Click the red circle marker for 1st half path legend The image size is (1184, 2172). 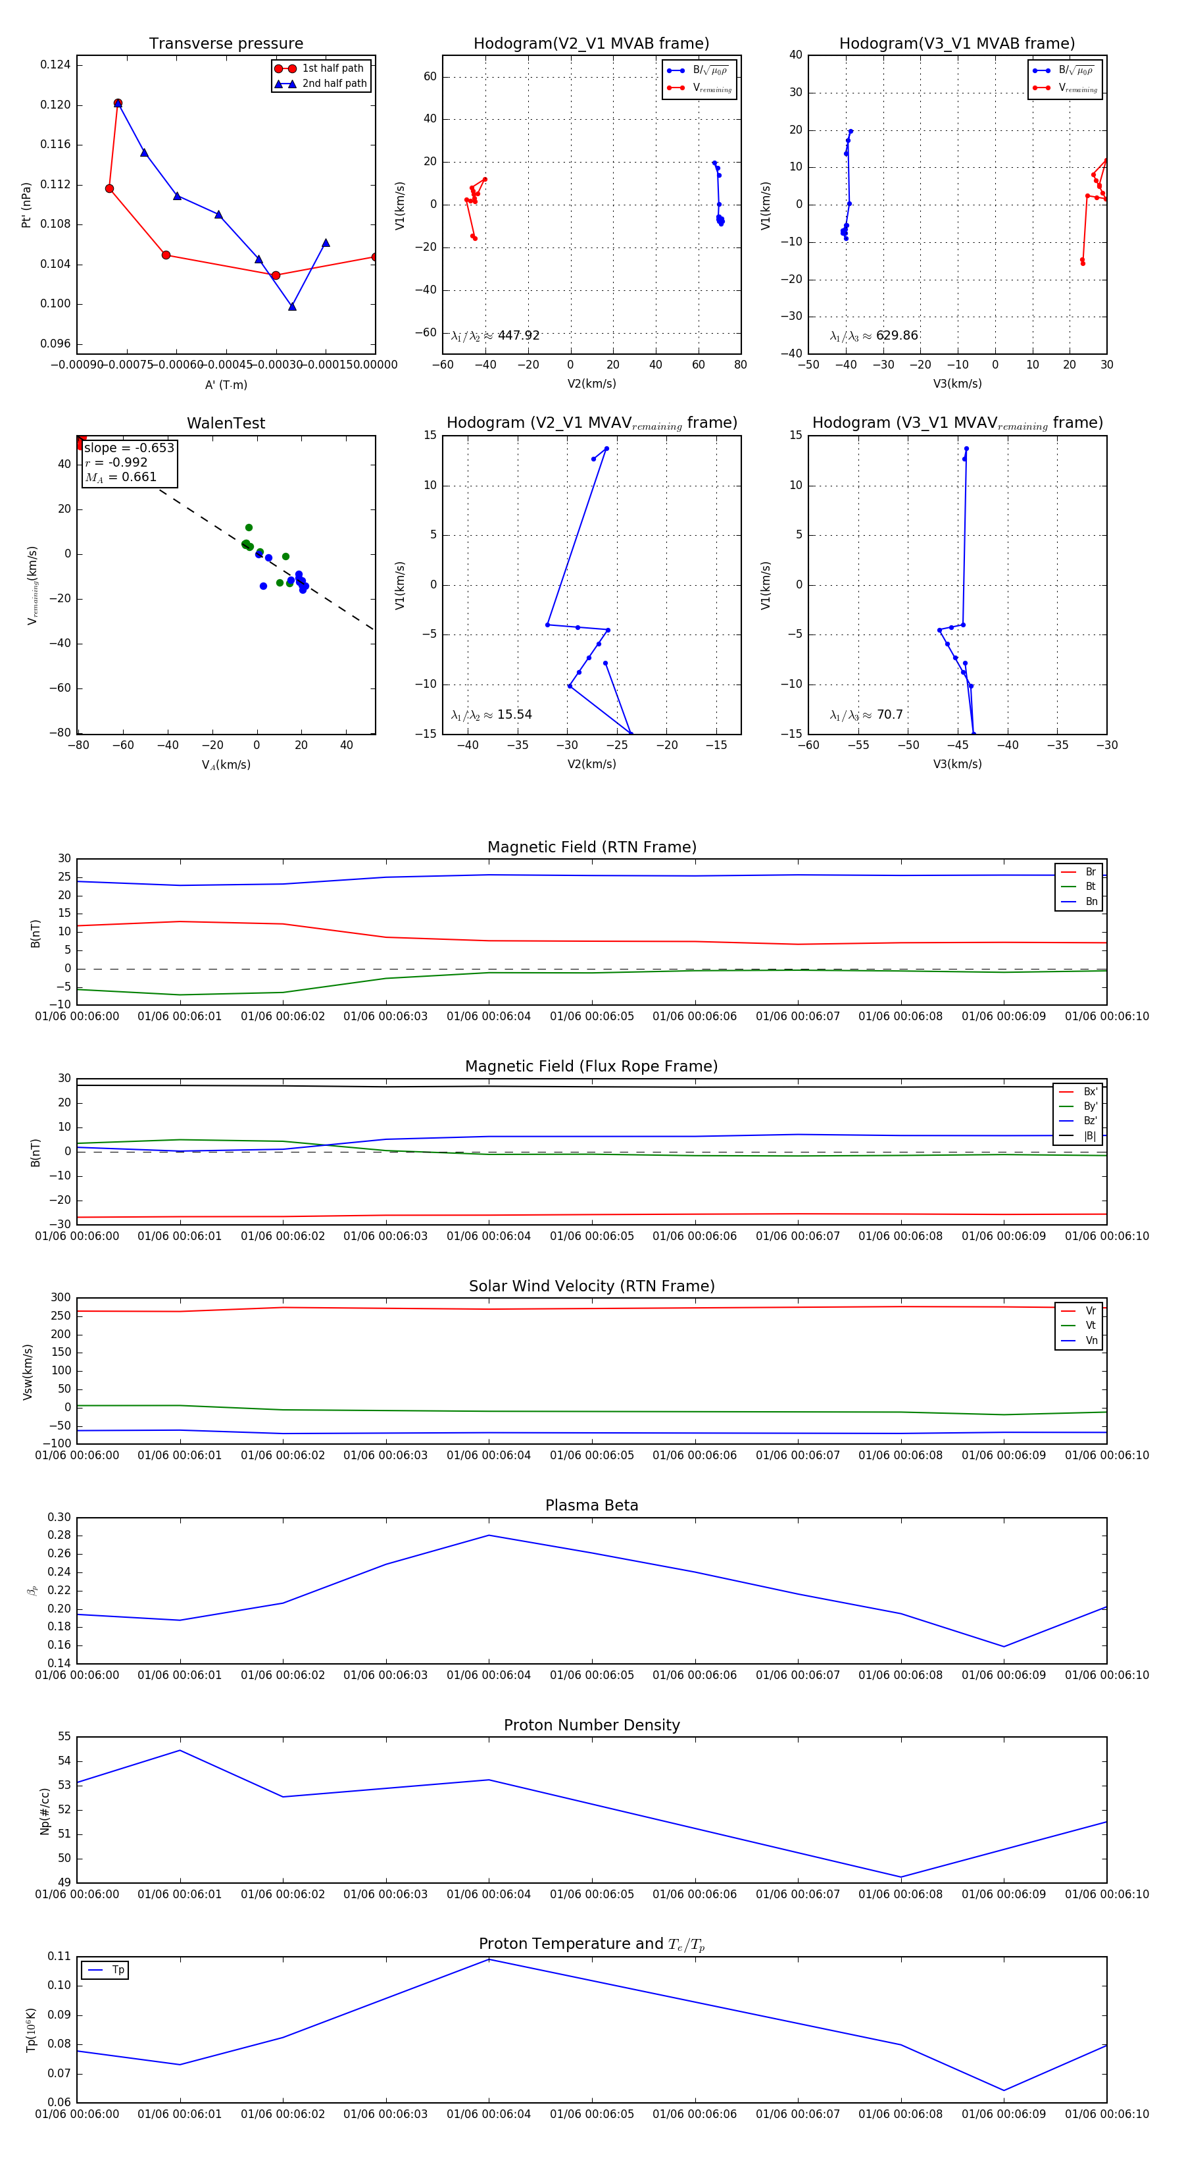click(x=285, y=68)
